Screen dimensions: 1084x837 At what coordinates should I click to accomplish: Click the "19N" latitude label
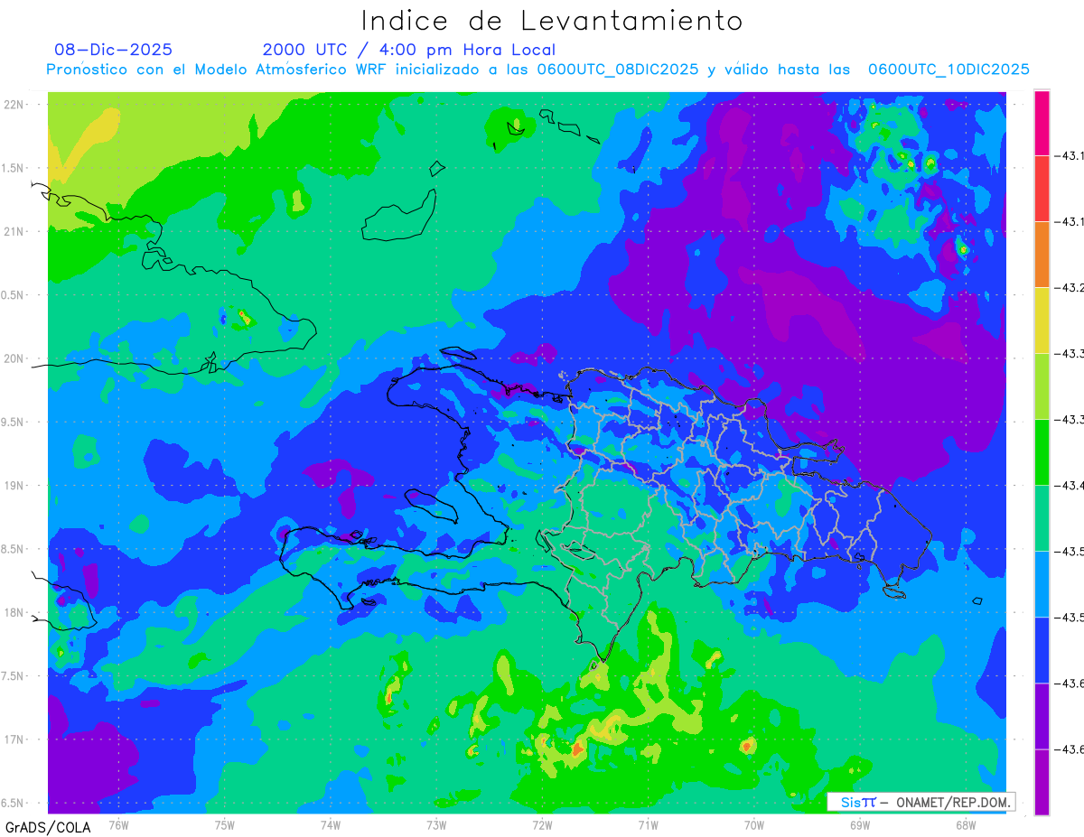pyautogui.click(x=15, y=486)
